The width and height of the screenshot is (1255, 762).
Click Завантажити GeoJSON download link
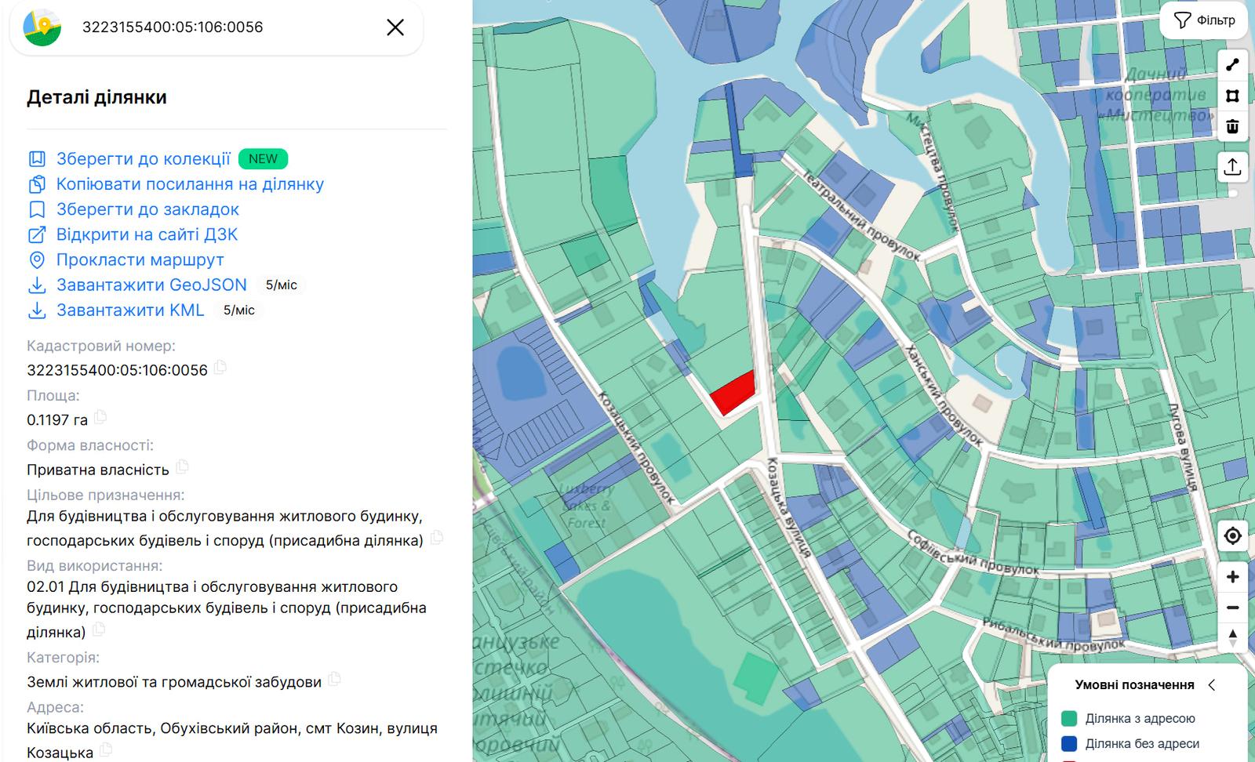coord(151,285)
